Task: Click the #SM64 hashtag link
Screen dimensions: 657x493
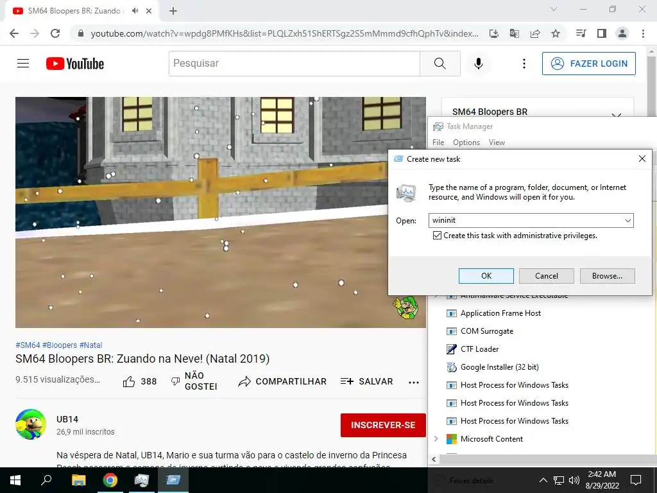Action: coord(28,345)
